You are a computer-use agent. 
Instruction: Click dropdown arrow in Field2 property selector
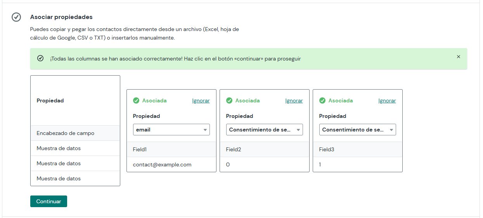[298, 130]
